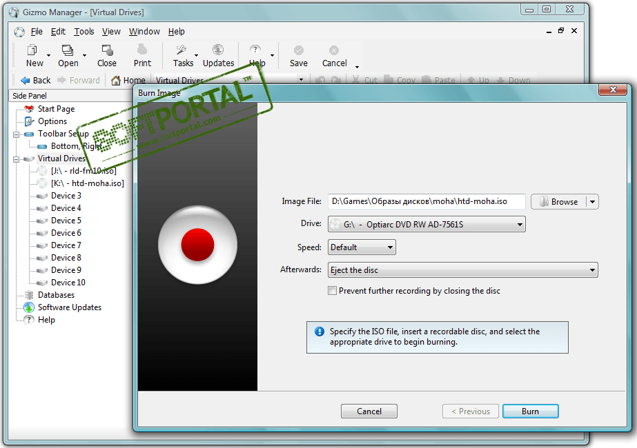Click Cancel in Burn Image dialog
This screenshot has height=448, width=637.
coord(369,411)
